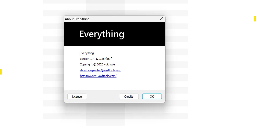Image resolution: width=256 pixels, height=126 pixels.
Task: Open the Credits dialog
Action: 129,97
